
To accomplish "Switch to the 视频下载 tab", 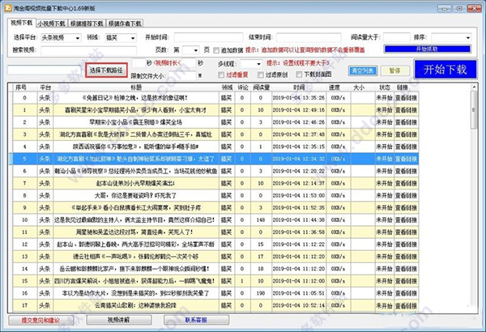I will 21,23.
